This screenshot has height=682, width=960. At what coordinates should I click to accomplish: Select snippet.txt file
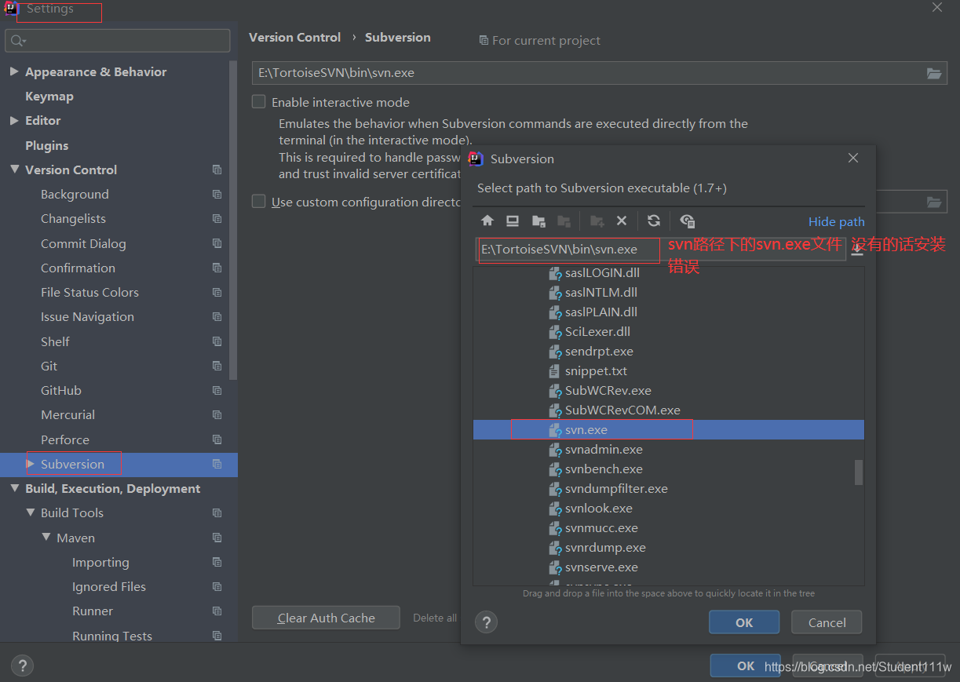[x=596, y=370]
